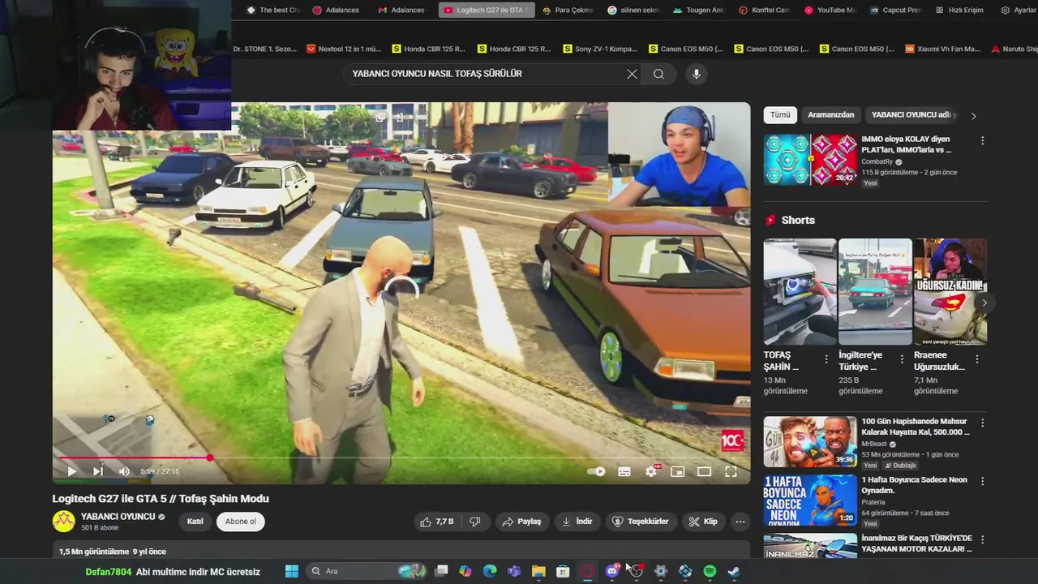Screen dimensions: 1038x584
Task: Open options for IMMO eloya KOLAY video
Action: [982, 141]
